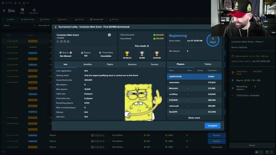Click the search magnifier icon
Image resolution: width=276 pixels, height=155 pixels.
click(x=35, y=26)
